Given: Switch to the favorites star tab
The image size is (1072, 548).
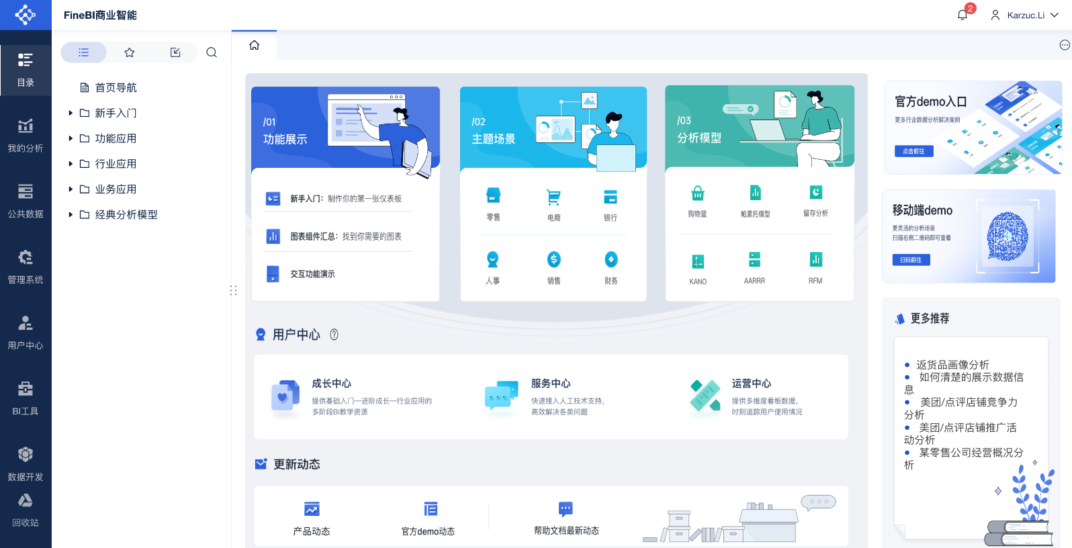Looking at the screenshot, I should click(x=130, y=52).
